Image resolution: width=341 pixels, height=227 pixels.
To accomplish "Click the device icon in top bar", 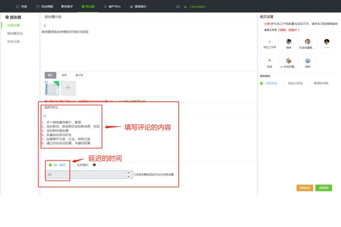I will coord(178,6).
